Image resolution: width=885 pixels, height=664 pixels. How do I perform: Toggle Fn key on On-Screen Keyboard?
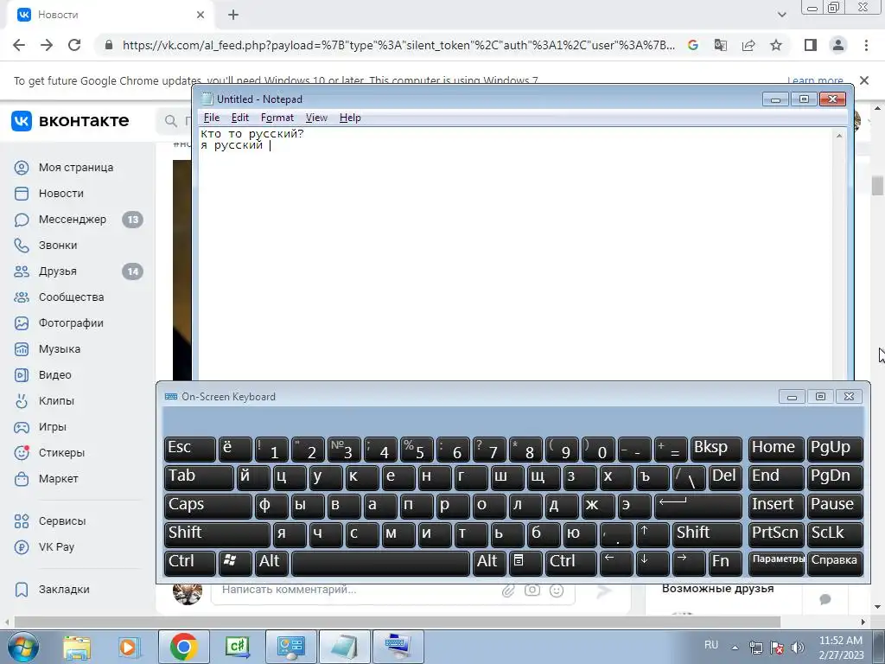click(x=725, y=563)
